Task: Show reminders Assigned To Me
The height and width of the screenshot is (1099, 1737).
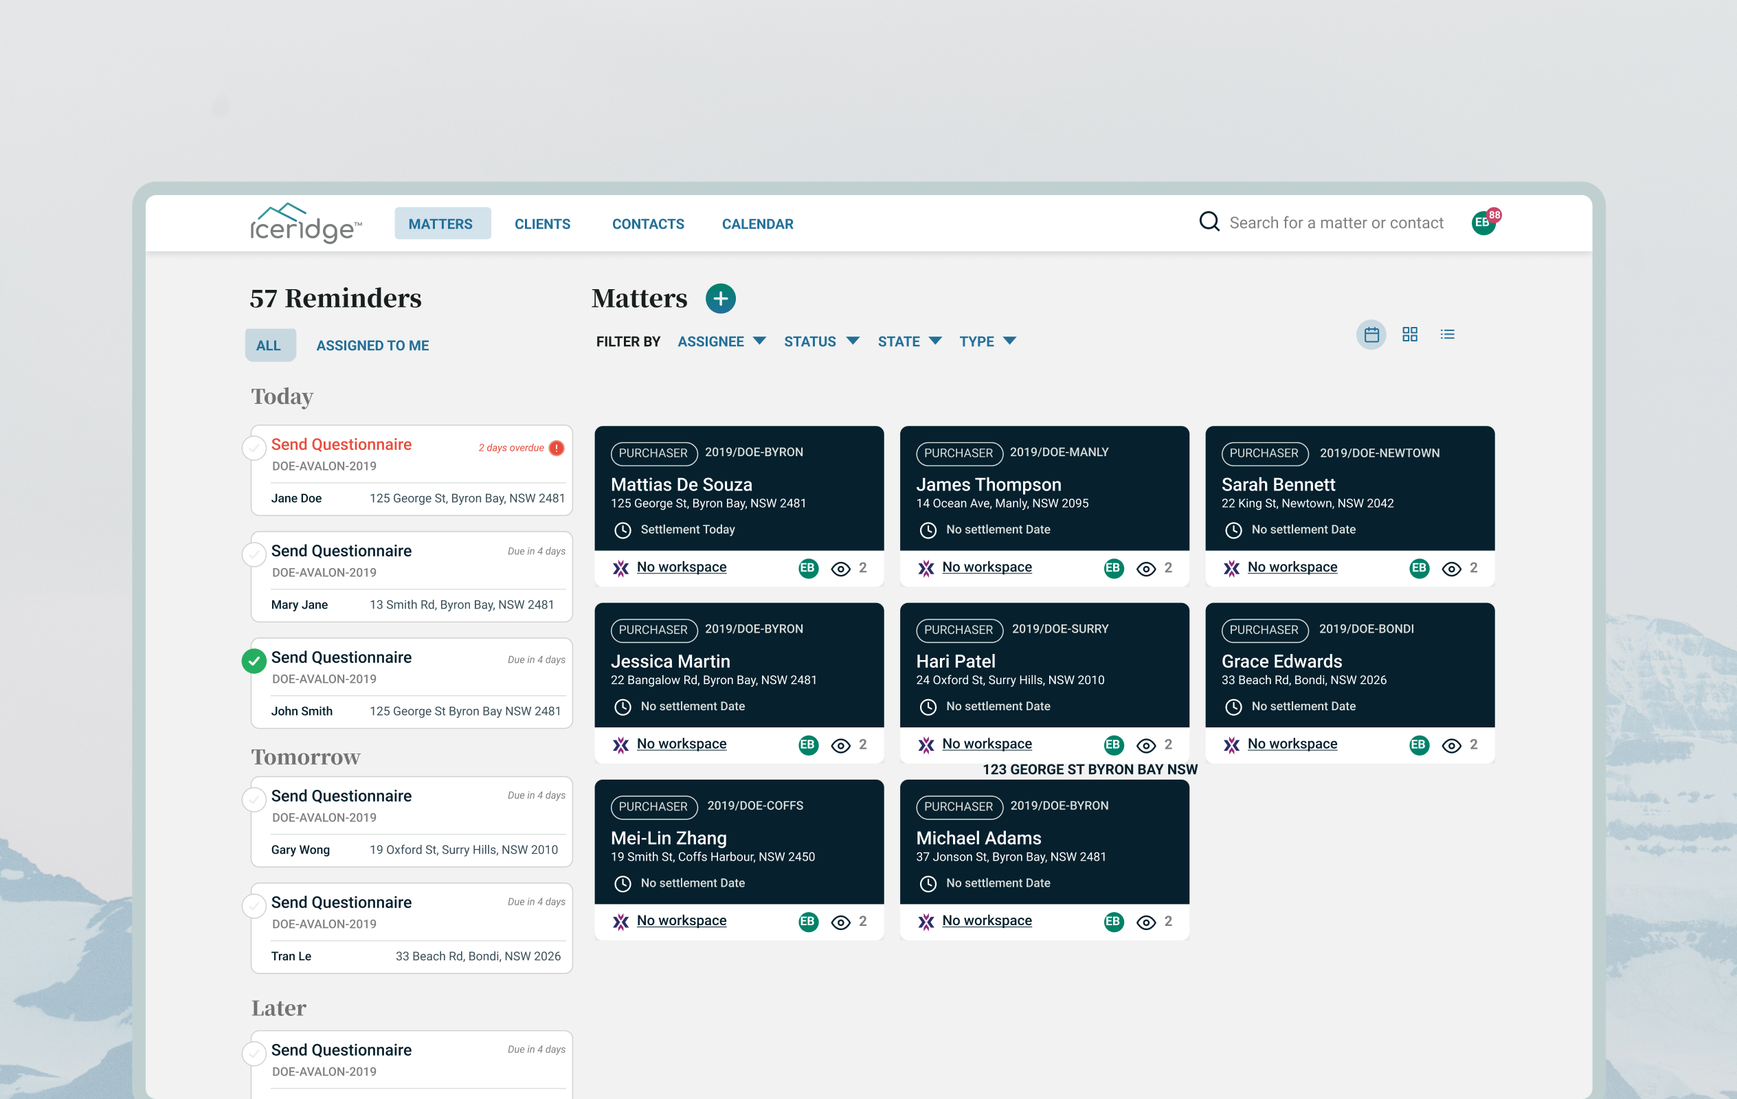Action: coord(372,345)
